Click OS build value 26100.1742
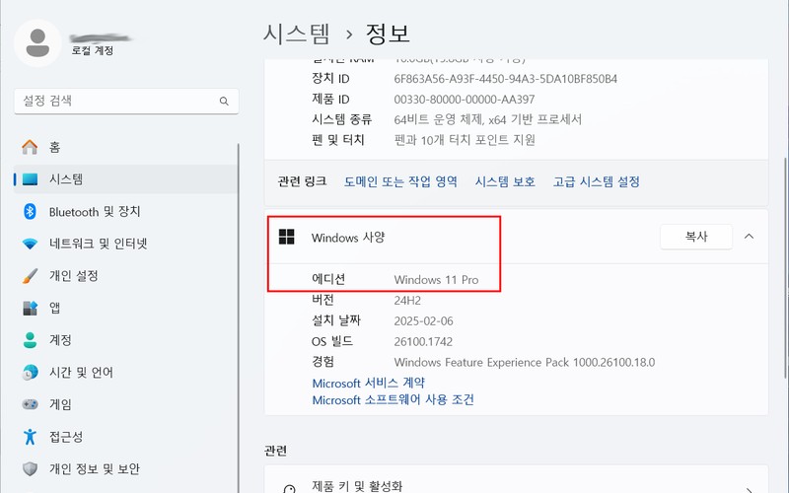Image resolution: width=789 pixels, height=493 pixels. coord(423,341)
